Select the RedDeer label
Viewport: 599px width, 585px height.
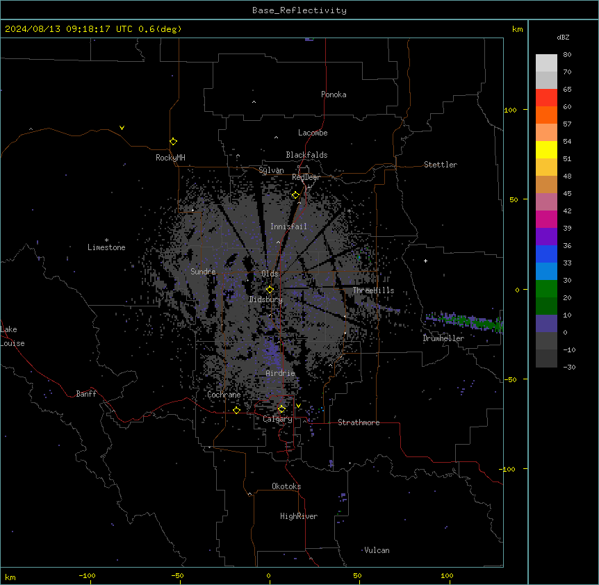pyautogui.click(x=306, y=177)
